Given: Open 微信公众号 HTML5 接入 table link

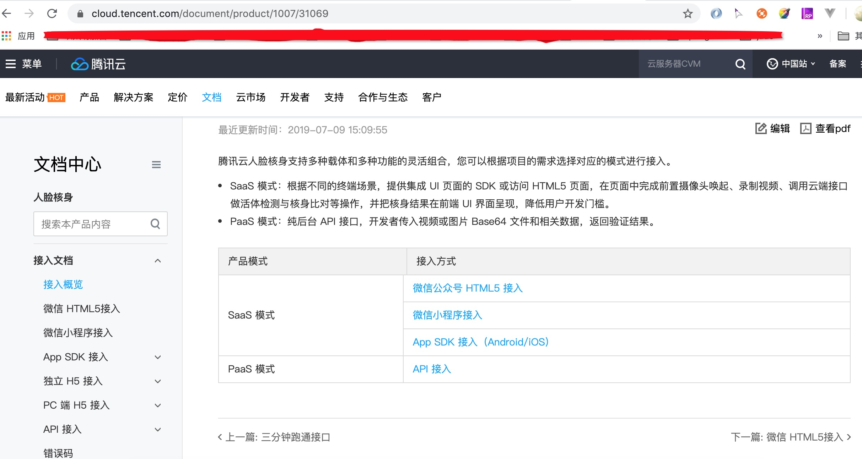Looking at the screenshot, I should [468, 288].
